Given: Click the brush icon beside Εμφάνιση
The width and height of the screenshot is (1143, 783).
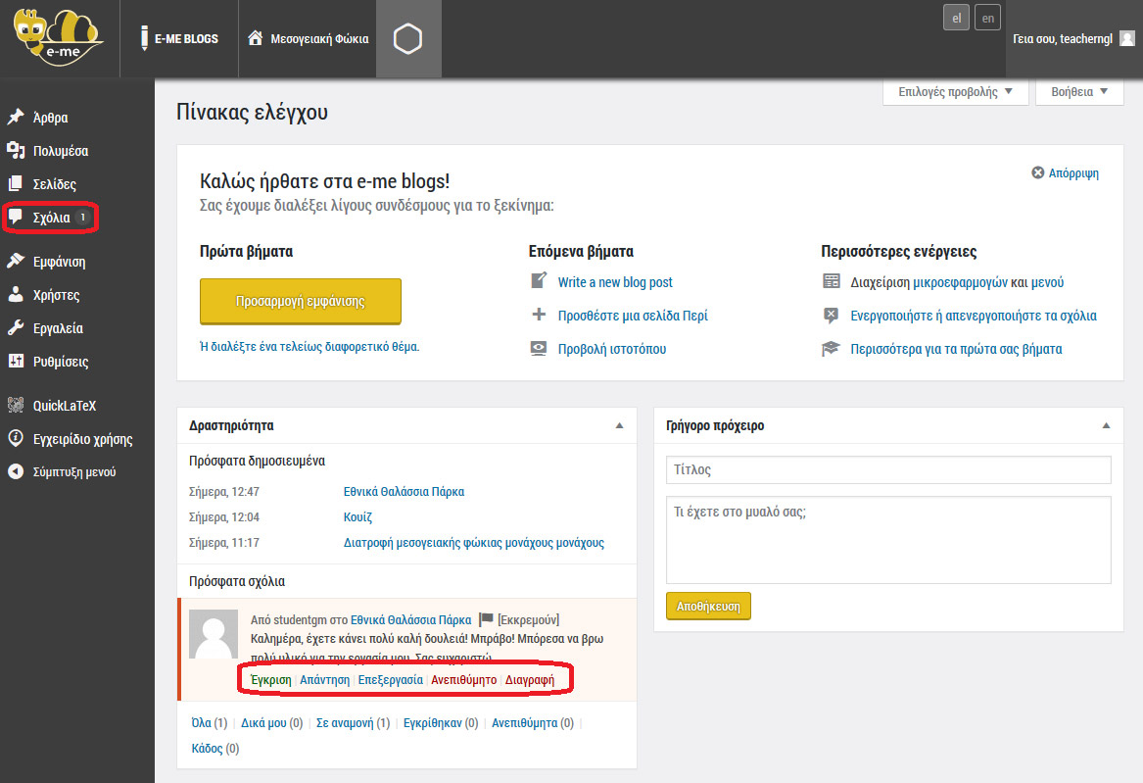Looking at the screenshot, I should tap(16, 261).
